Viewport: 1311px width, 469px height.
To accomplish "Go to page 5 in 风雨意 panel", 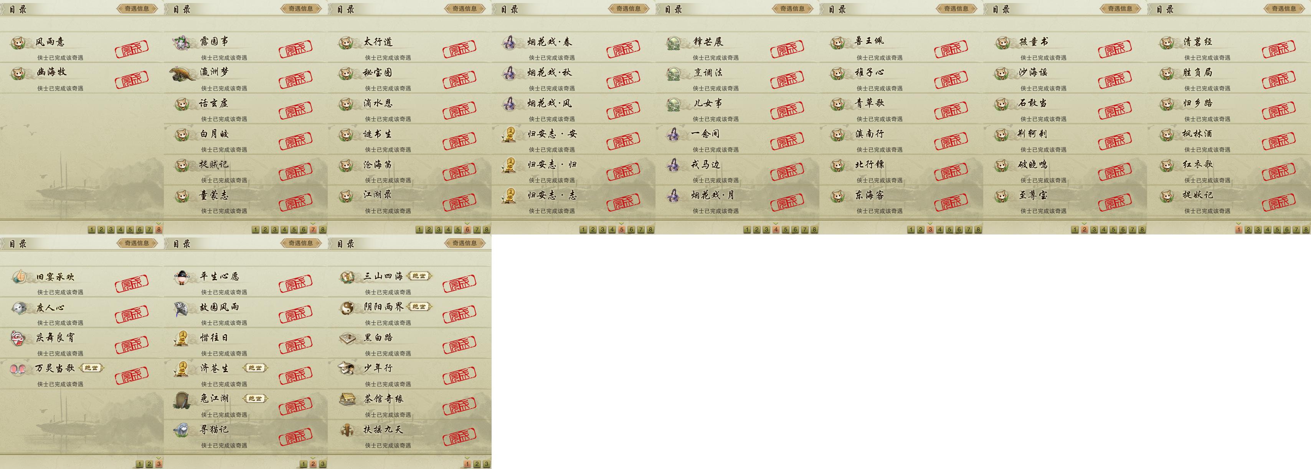I will tap(130, 230).
